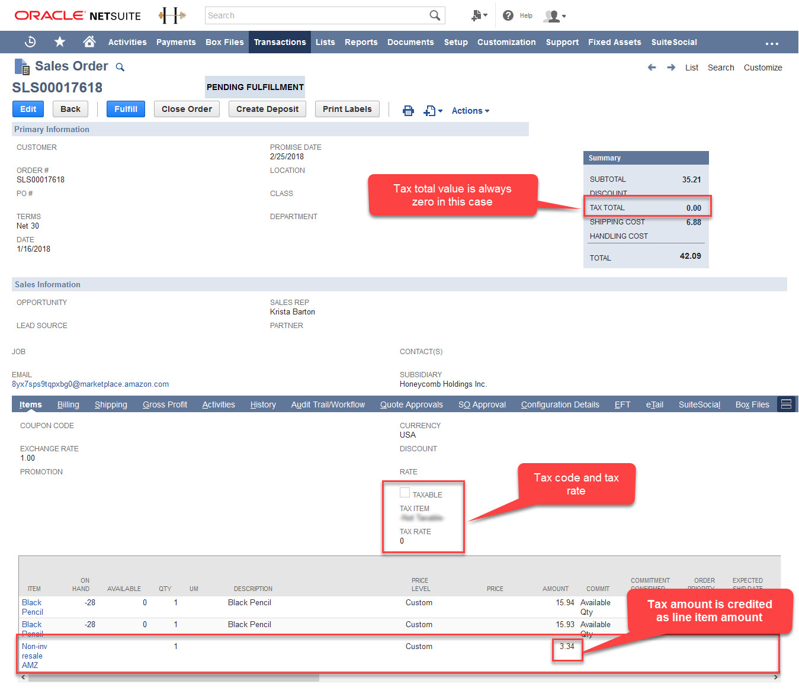
Task: Open the List link
Action: pos(692,68)
